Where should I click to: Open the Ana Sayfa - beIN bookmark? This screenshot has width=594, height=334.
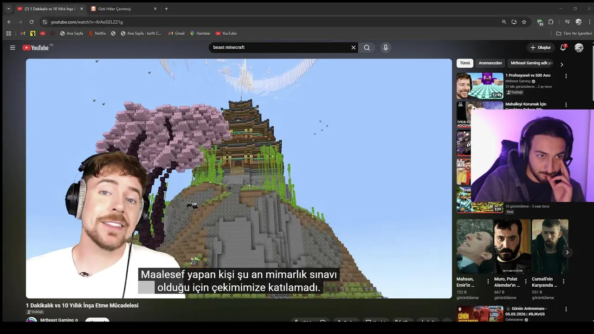(141, 33)
